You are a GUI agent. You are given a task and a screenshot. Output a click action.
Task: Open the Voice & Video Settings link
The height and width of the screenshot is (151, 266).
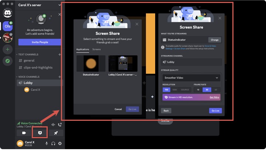point(191,47)
